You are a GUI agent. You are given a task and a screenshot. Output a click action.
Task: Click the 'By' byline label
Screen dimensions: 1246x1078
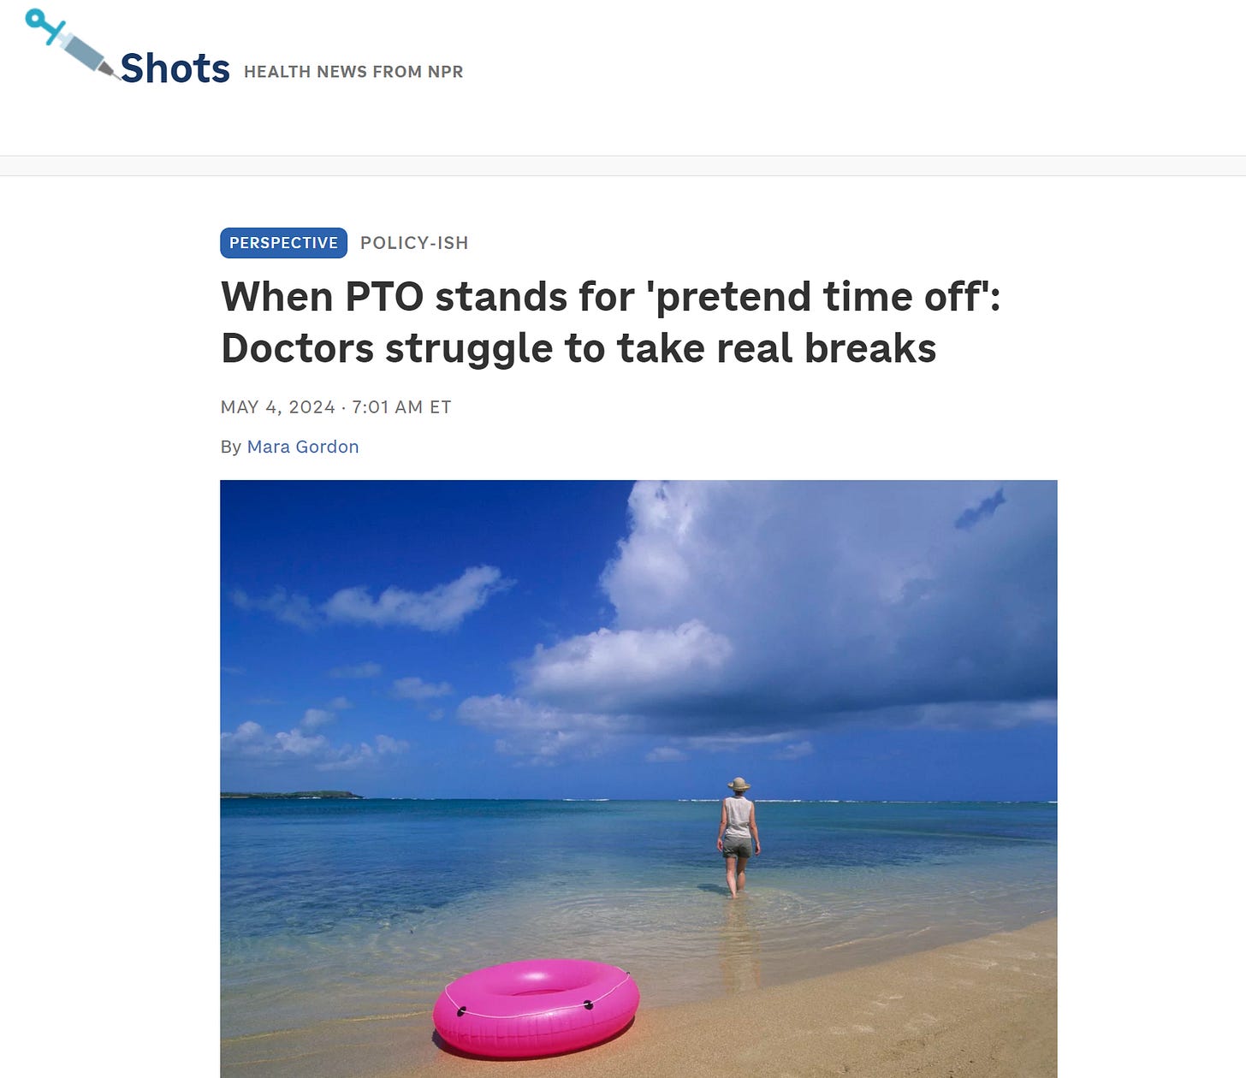231,447
